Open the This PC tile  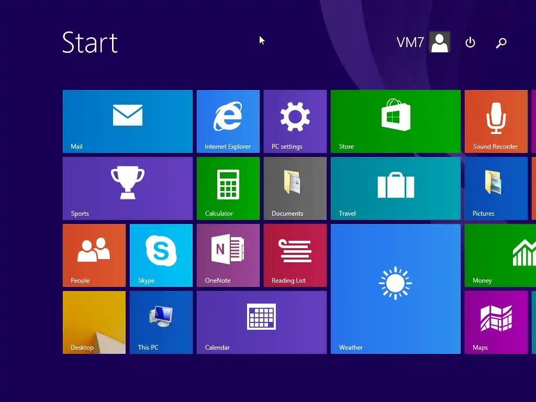point(161,322)
